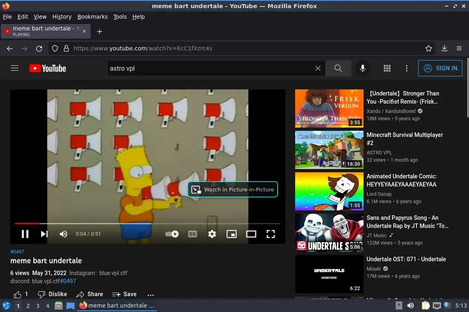Open the File menu
Viewport: 469px width, 312px height.
click(x=7, y=17)
